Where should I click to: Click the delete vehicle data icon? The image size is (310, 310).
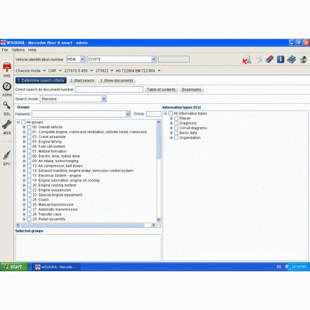point(246,60)
